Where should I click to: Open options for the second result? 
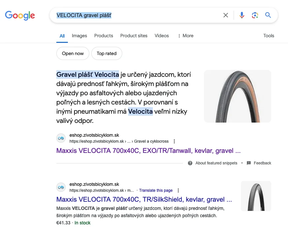point(178,190)
